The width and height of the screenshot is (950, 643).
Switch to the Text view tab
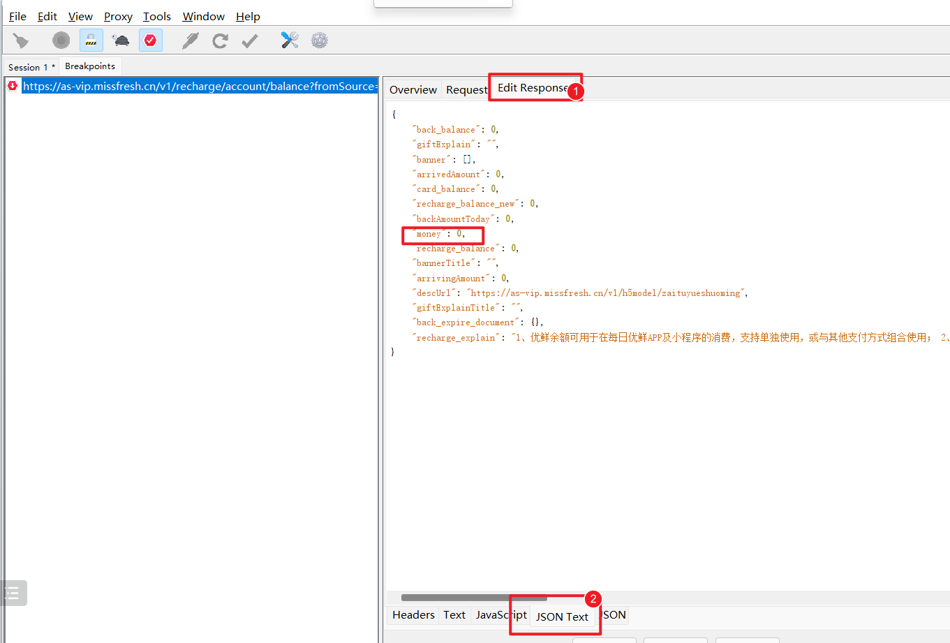pos(454,615)
